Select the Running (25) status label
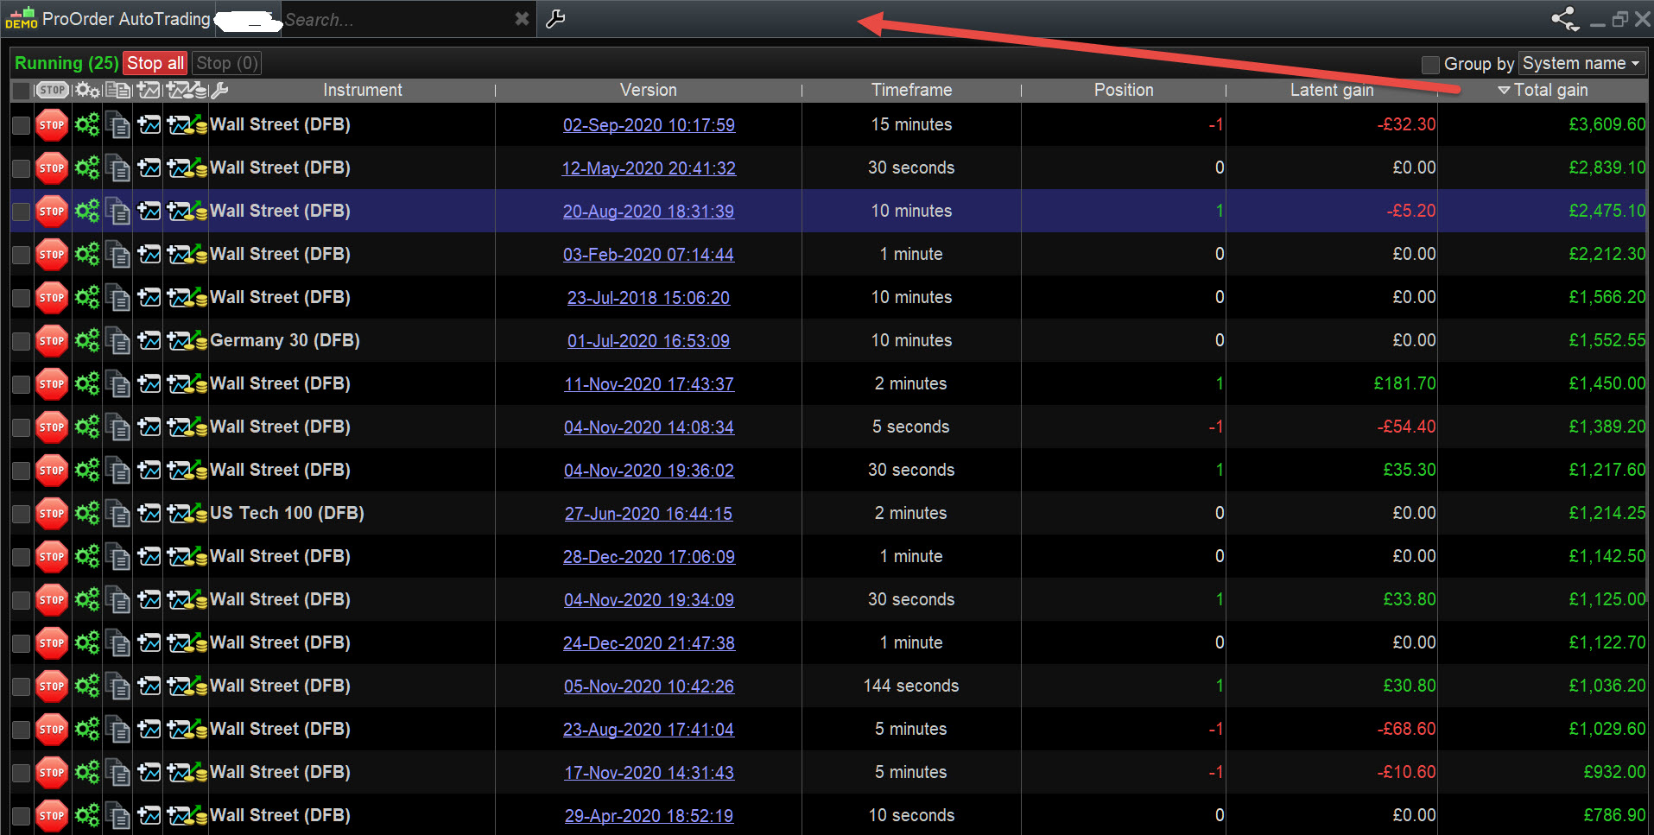The height and width of the screenshot is (835, 1654). click(67, 63)
